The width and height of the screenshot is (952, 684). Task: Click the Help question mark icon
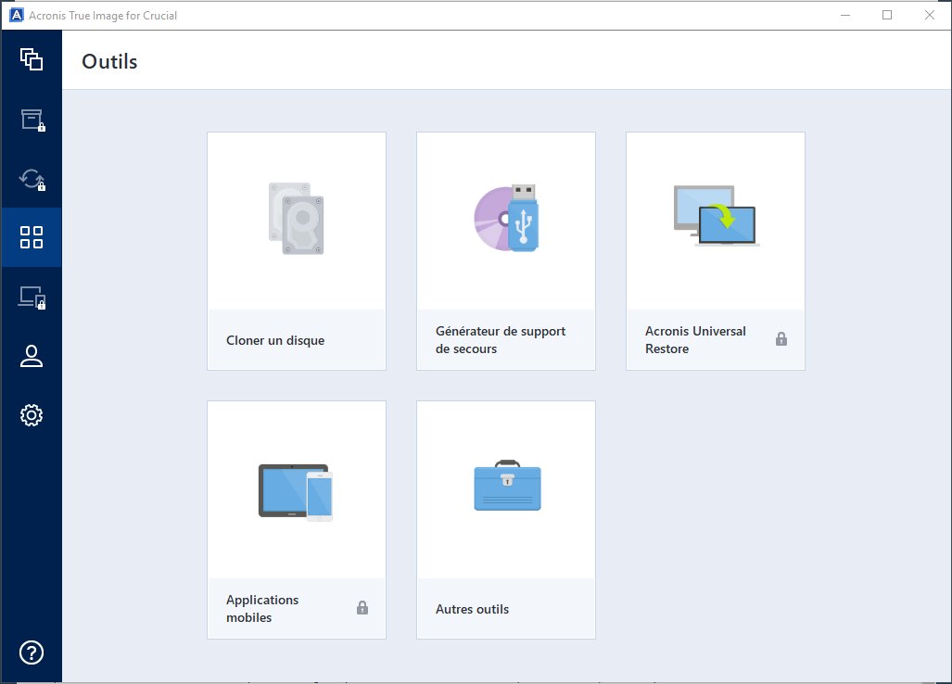click(x=32, y=652)
